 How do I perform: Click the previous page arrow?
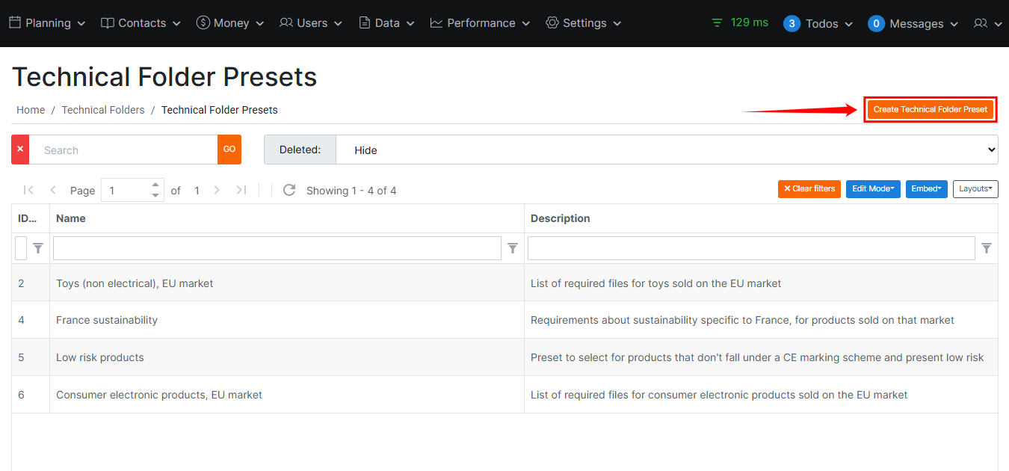pyautogui.click(x=53, y=191)
